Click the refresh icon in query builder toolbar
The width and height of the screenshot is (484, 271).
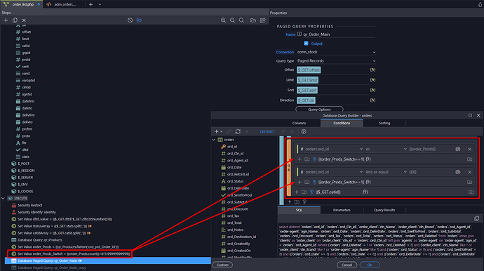click(x=238, y=131)
